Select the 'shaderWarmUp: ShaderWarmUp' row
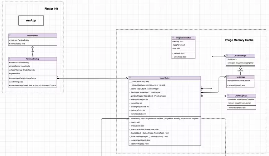The height and width of the screenshot is (156, 269). point(32,70)
